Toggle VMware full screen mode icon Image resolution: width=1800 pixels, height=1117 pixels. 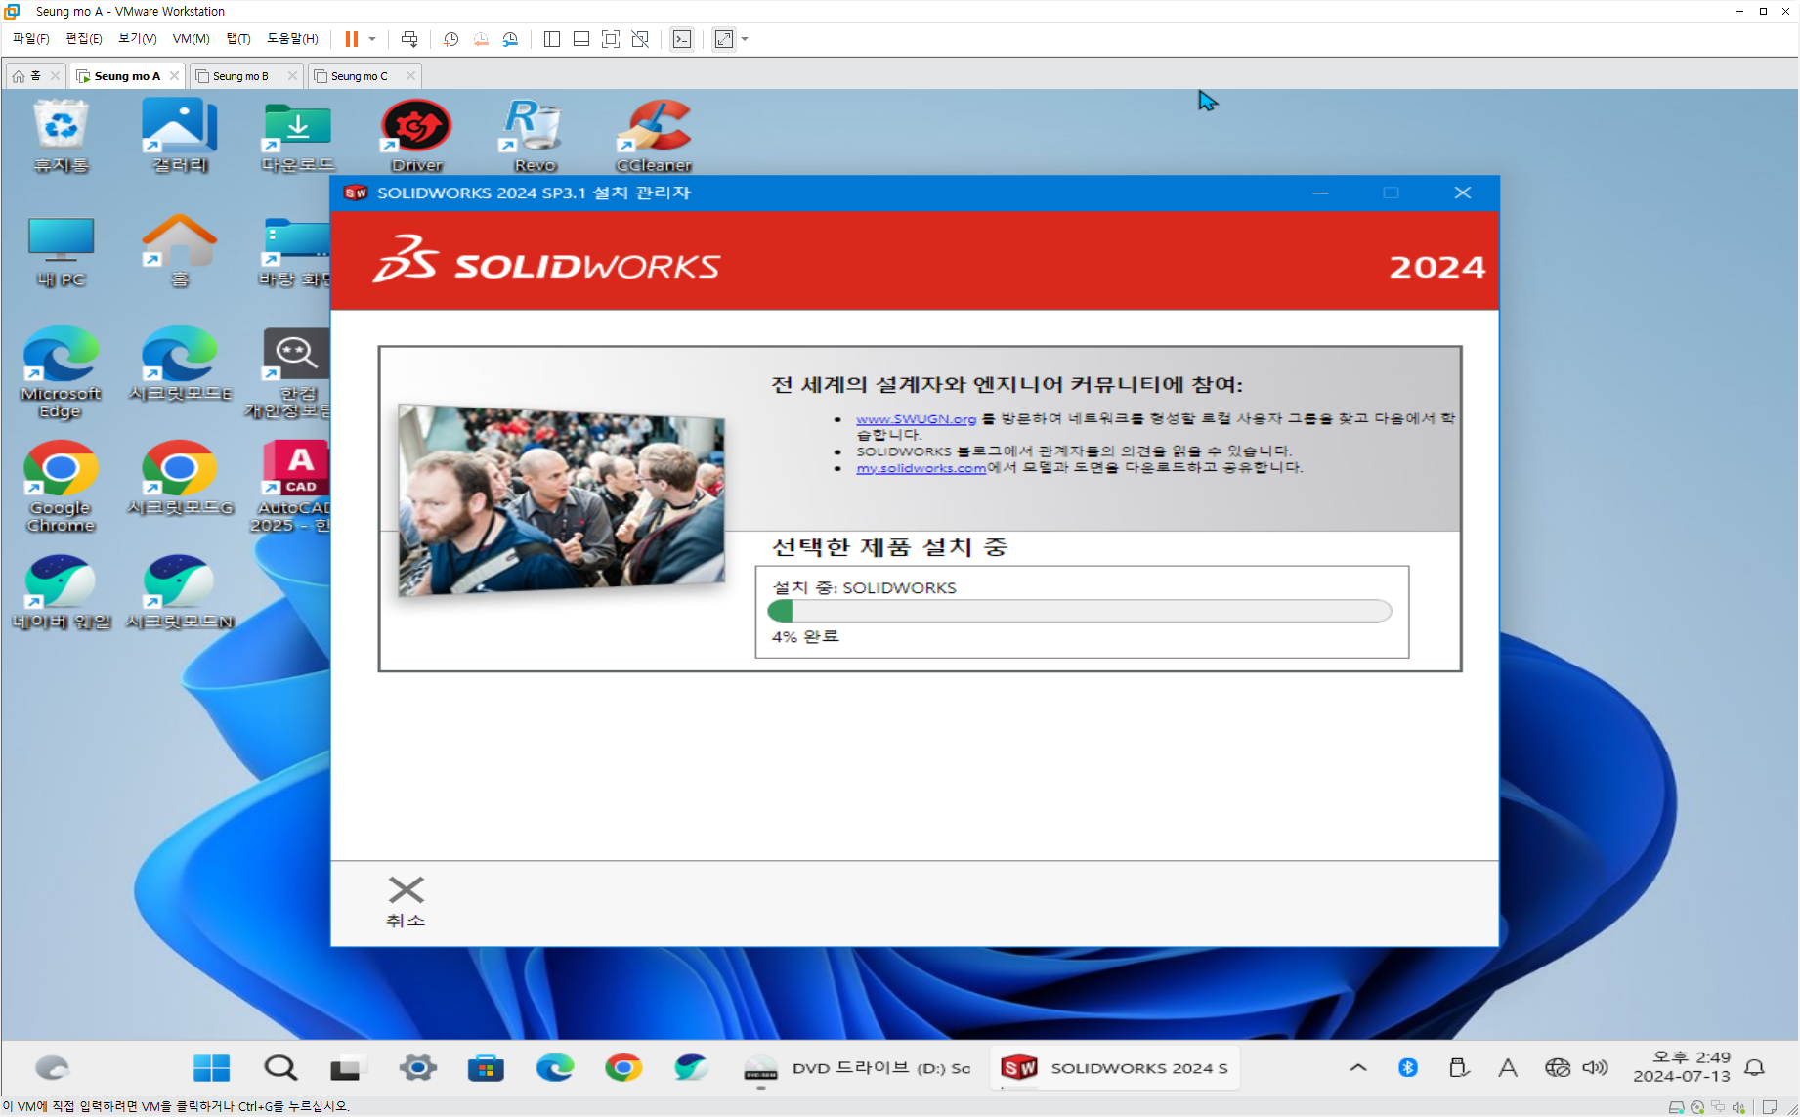(x=611, y=39)
